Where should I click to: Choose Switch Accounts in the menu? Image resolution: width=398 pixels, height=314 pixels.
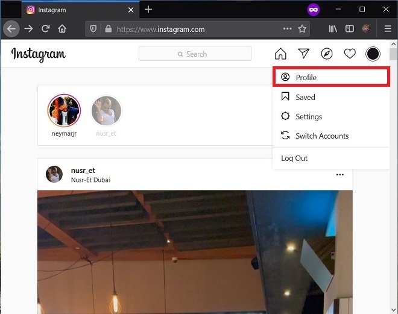click(x=331, y=136)
